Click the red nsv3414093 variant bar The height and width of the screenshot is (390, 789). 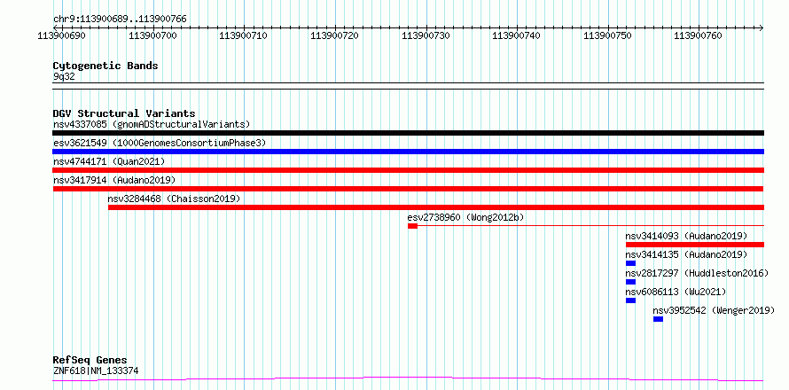[x=695, y=245]
